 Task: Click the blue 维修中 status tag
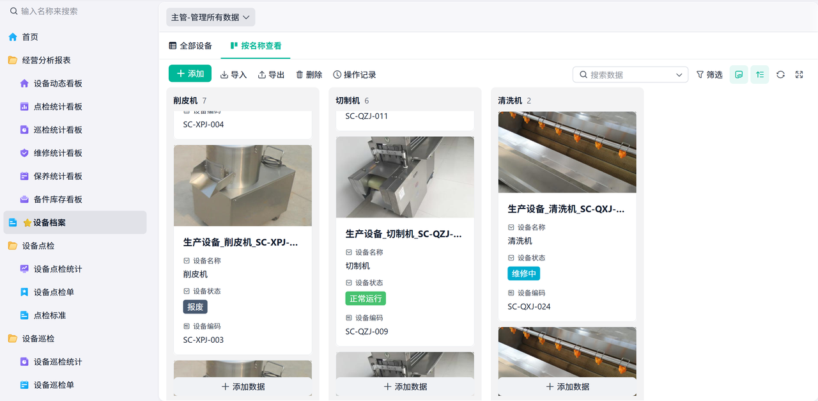point(524,274)
